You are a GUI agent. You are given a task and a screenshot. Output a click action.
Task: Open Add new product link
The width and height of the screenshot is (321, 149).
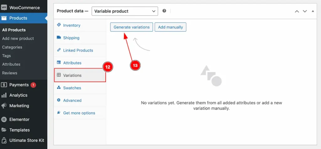(x=18, y=39)
